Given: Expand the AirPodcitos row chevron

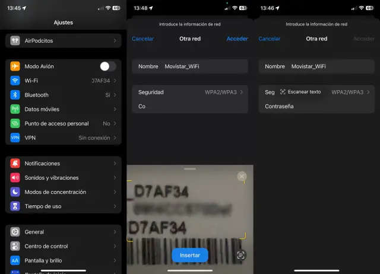Looking at the screenshot, I should point(115,41).
